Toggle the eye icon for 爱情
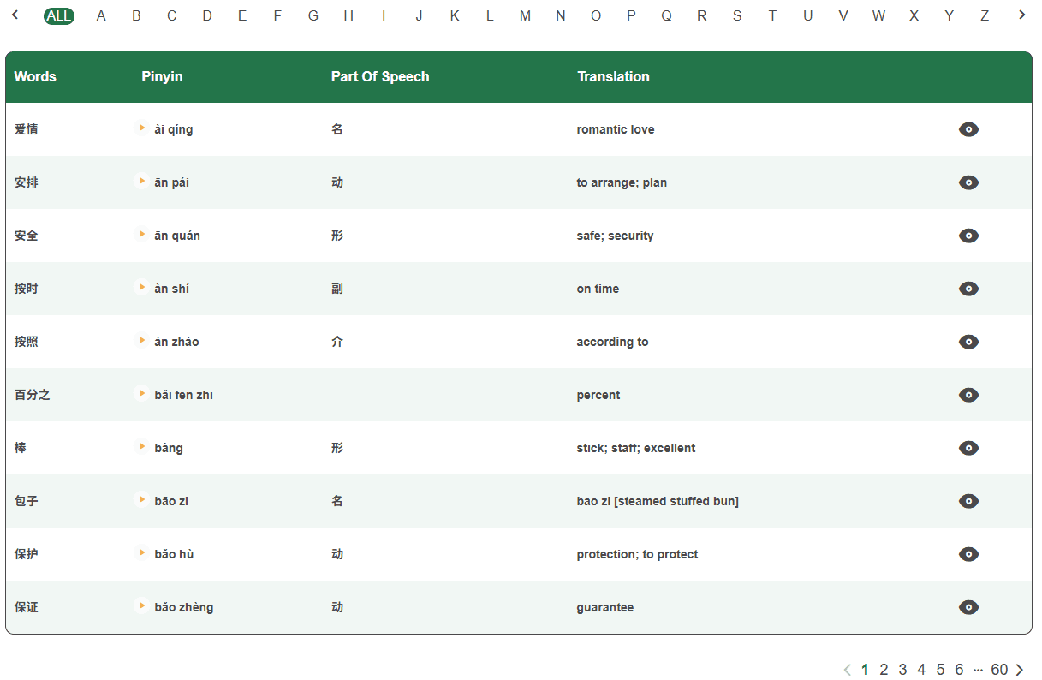The width and height of the screenshot is (1042, 680). pyautogui.click(x=968, y=129)
